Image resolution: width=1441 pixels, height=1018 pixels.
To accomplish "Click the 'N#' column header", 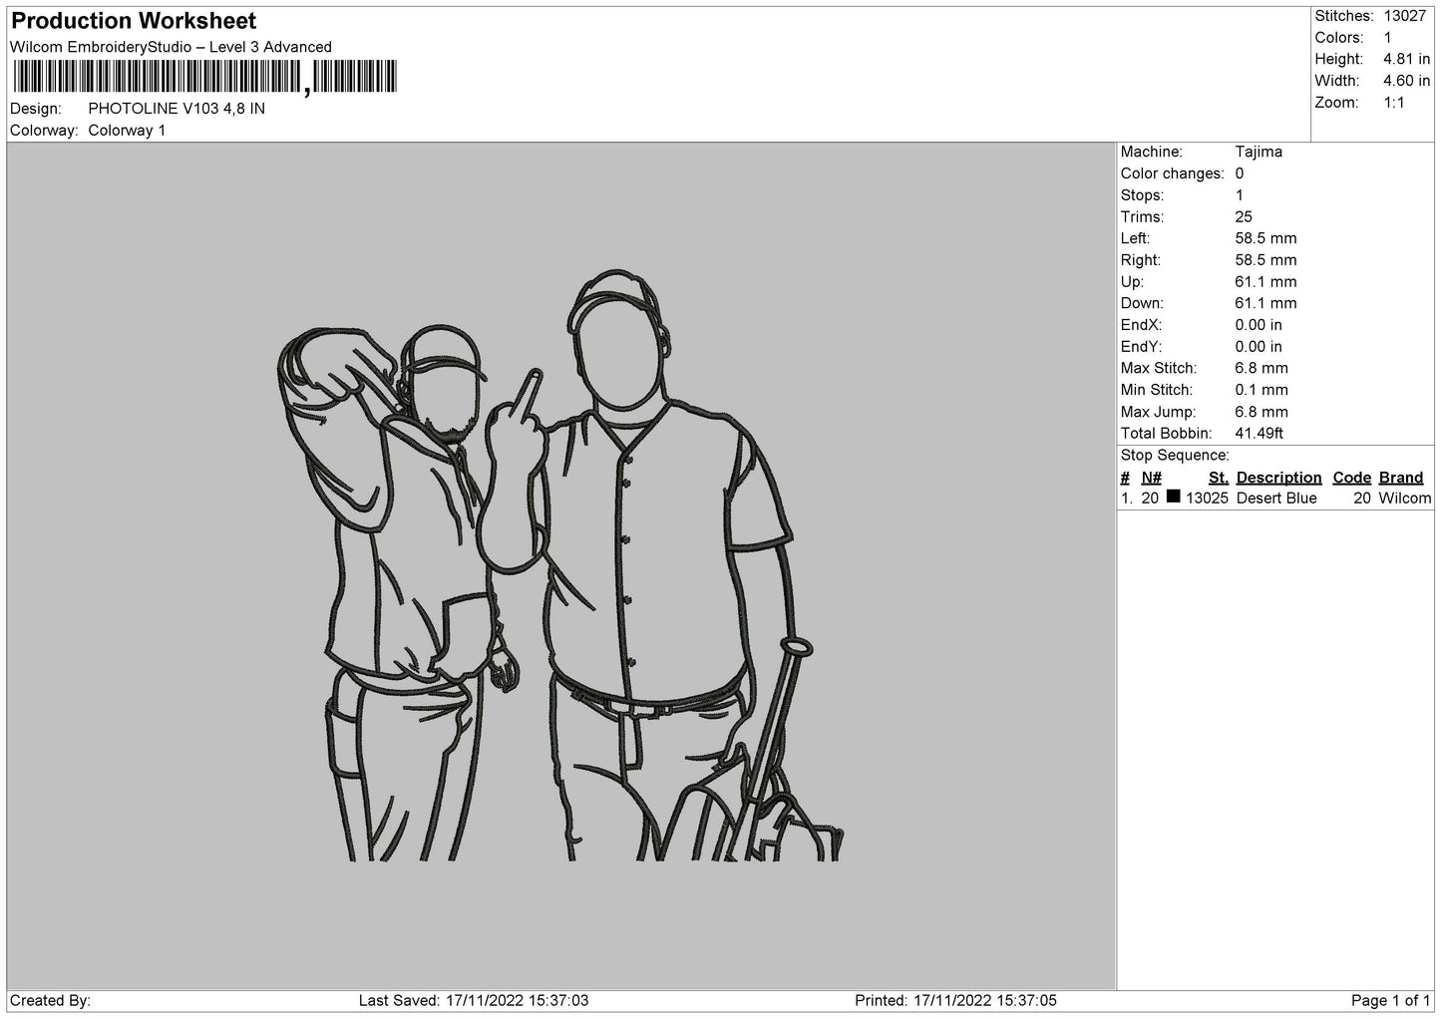I will (x=1152, y=478).
